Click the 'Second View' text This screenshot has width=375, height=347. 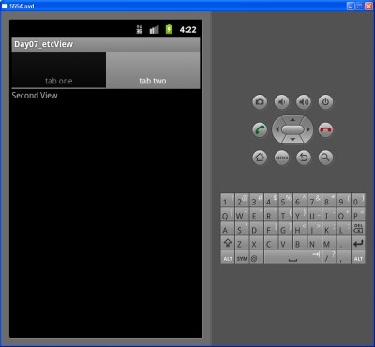tap(35, 96)
